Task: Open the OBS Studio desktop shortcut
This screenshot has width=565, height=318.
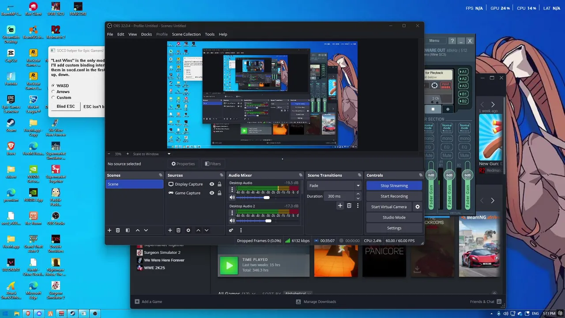Action: coord(56,218)
